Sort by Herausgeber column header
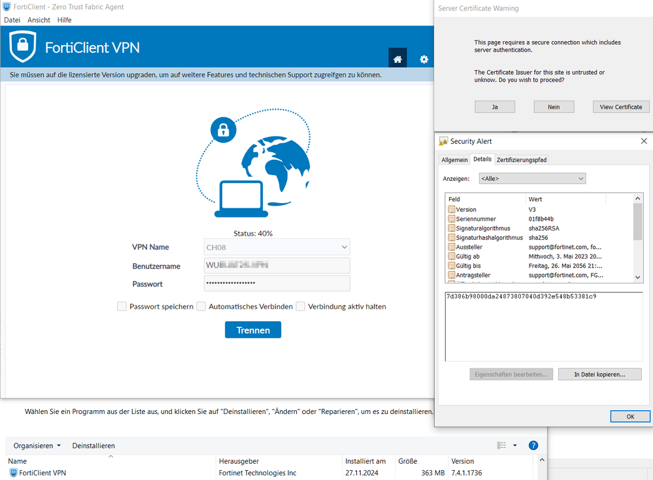 point(279,461)
